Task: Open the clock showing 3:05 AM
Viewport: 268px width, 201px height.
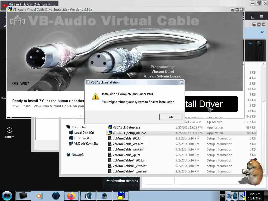Action: coord(255,196)
